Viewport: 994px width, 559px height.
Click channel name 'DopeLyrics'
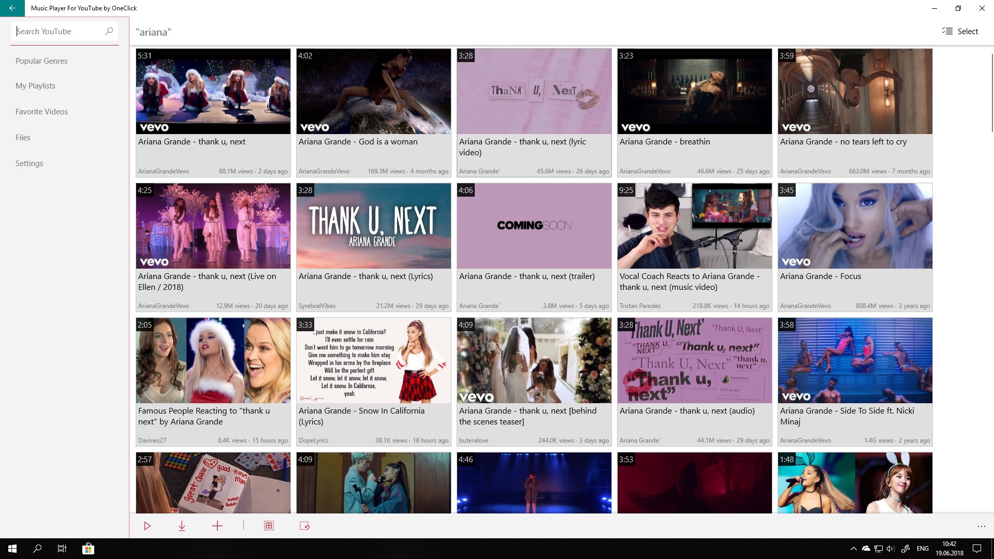[313, 440]
